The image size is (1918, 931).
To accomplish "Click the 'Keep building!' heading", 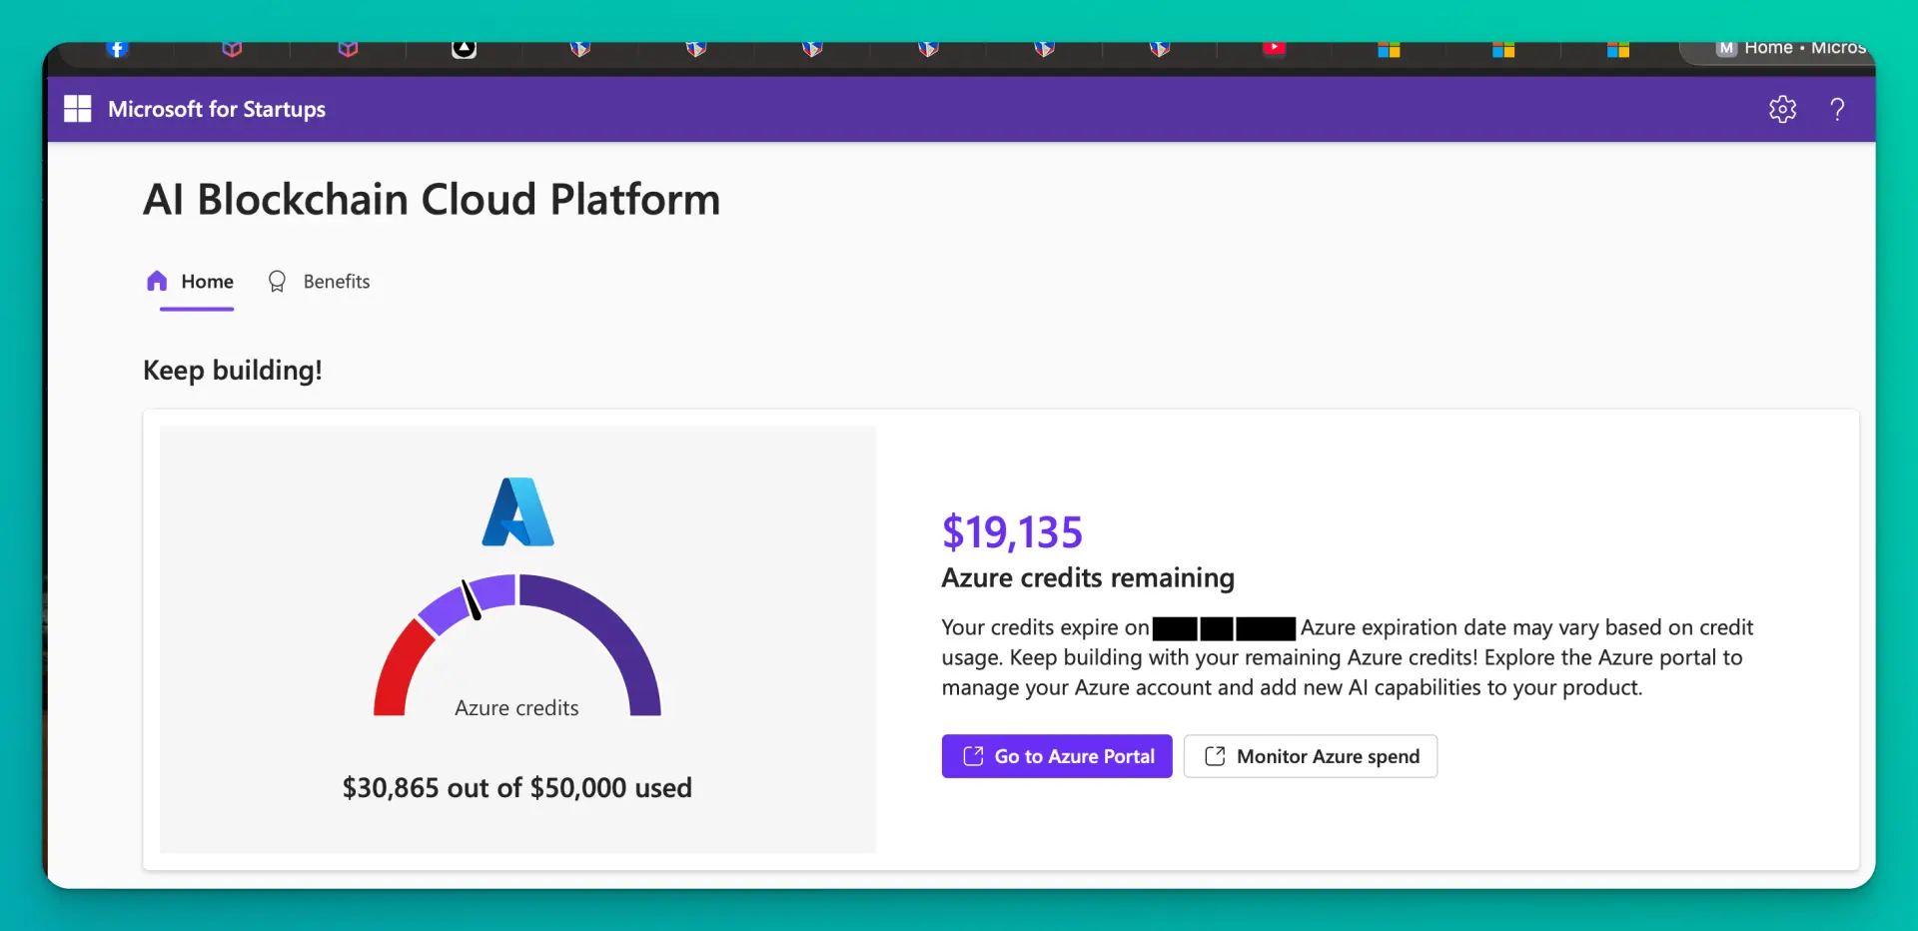I will (233, 371).
